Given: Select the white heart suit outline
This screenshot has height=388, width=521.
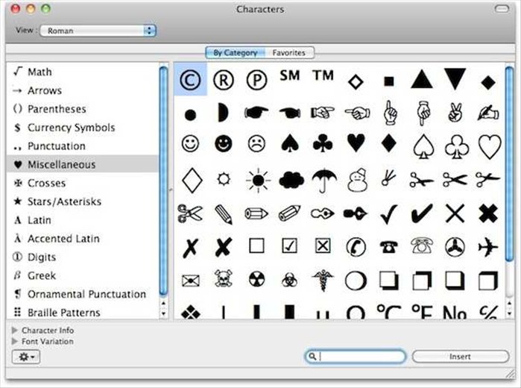Looking at the screenshot, I should [489, 147].
